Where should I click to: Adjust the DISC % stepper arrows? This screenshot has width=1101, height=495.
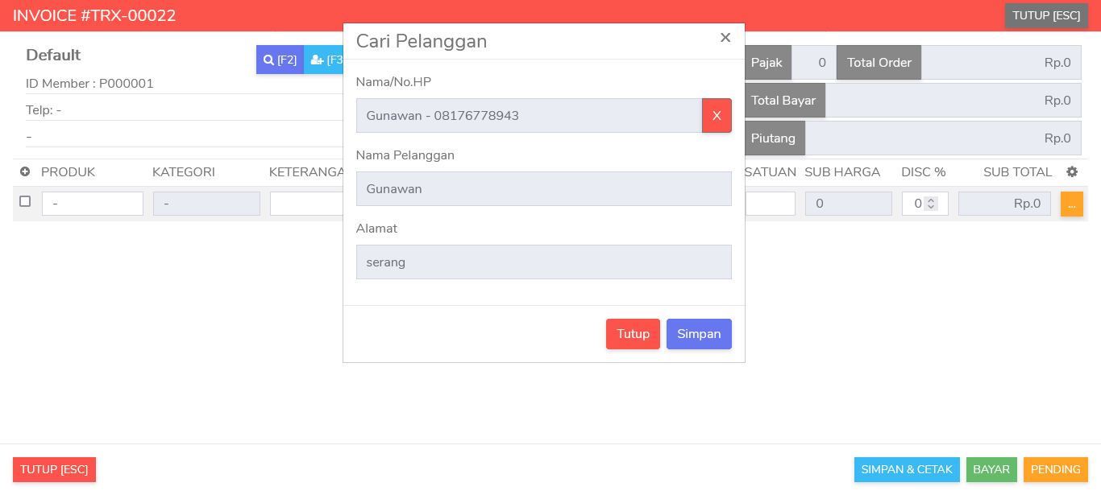931,204
